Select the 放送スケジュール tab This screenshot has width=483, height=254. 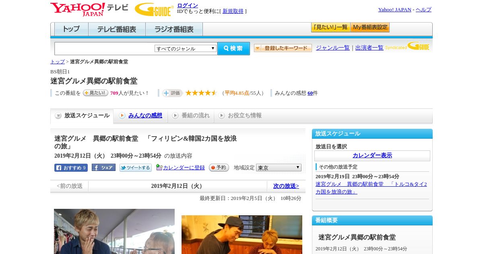82,116
